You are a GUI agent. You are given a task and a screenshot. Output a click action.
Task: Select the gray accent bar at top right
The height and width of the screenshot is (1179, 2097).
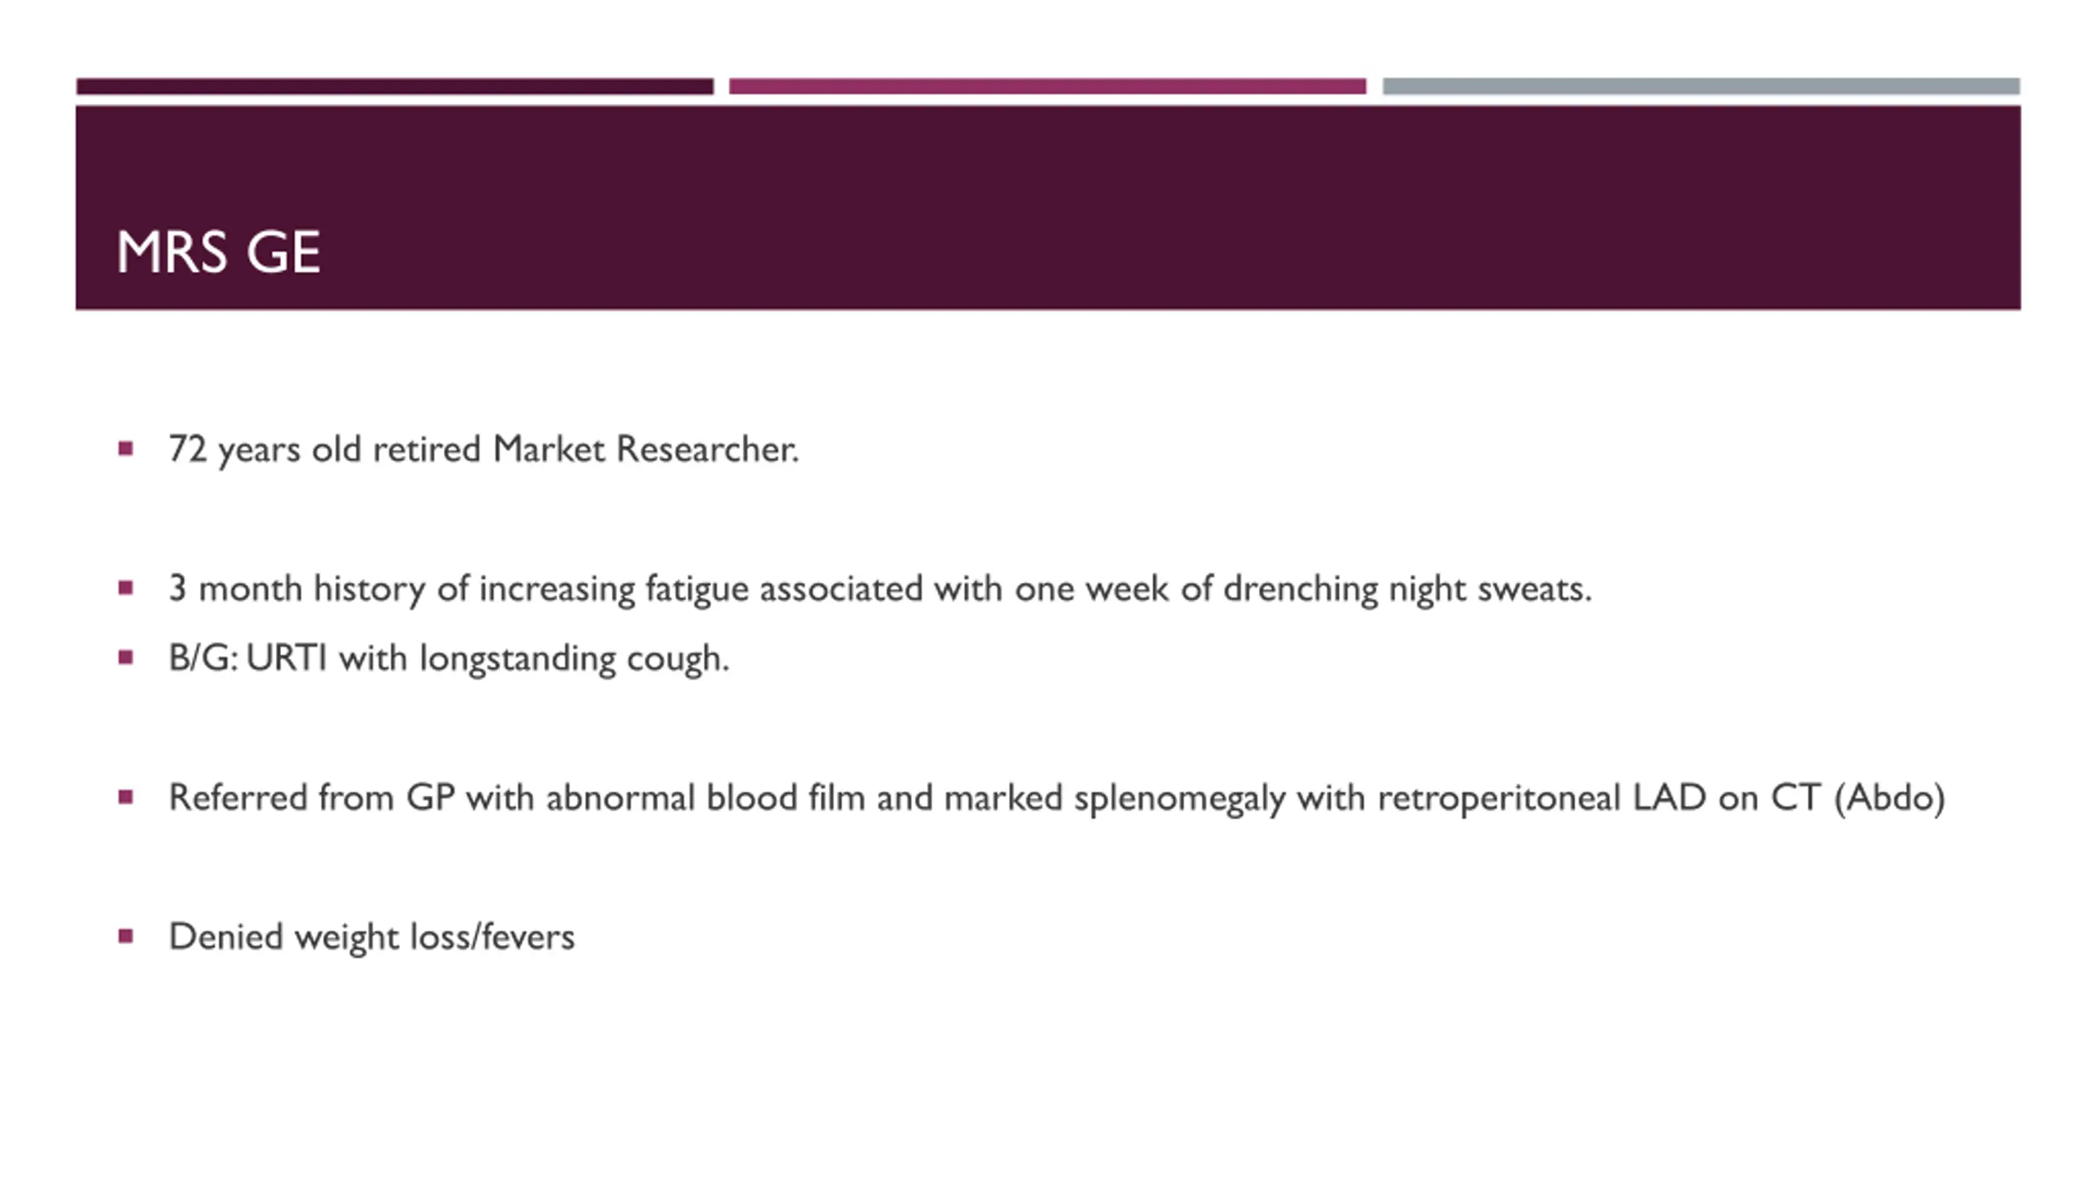1701,87
